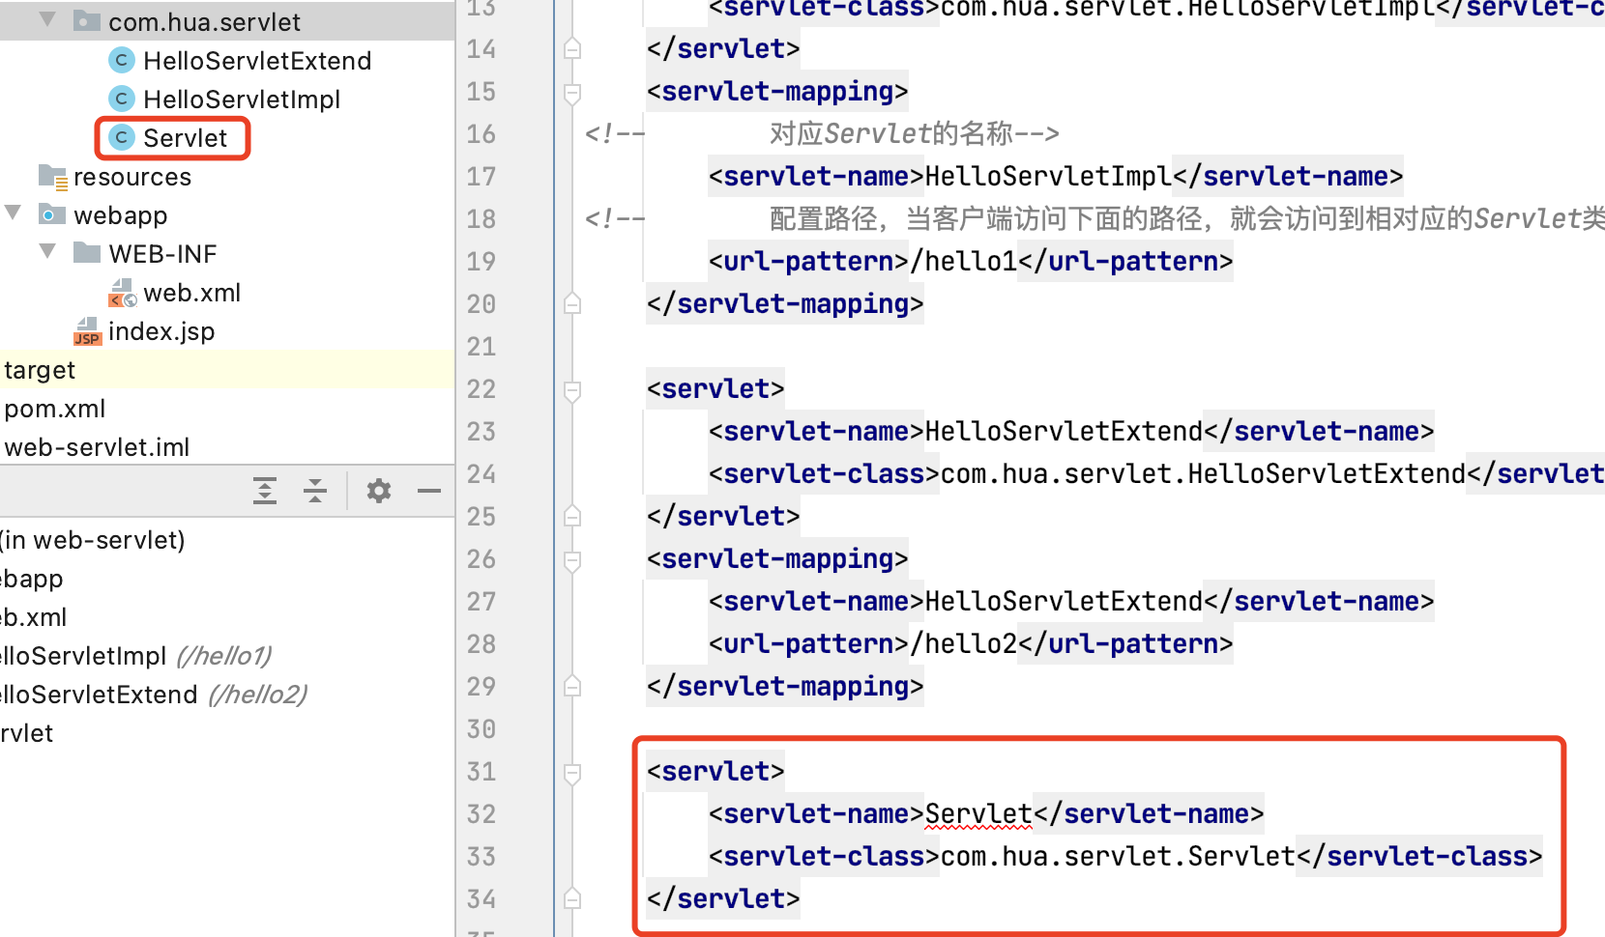Select the Servlet class icon in project tree
The width and height of the screenshot is (1605, 937).
click(121, 137)
